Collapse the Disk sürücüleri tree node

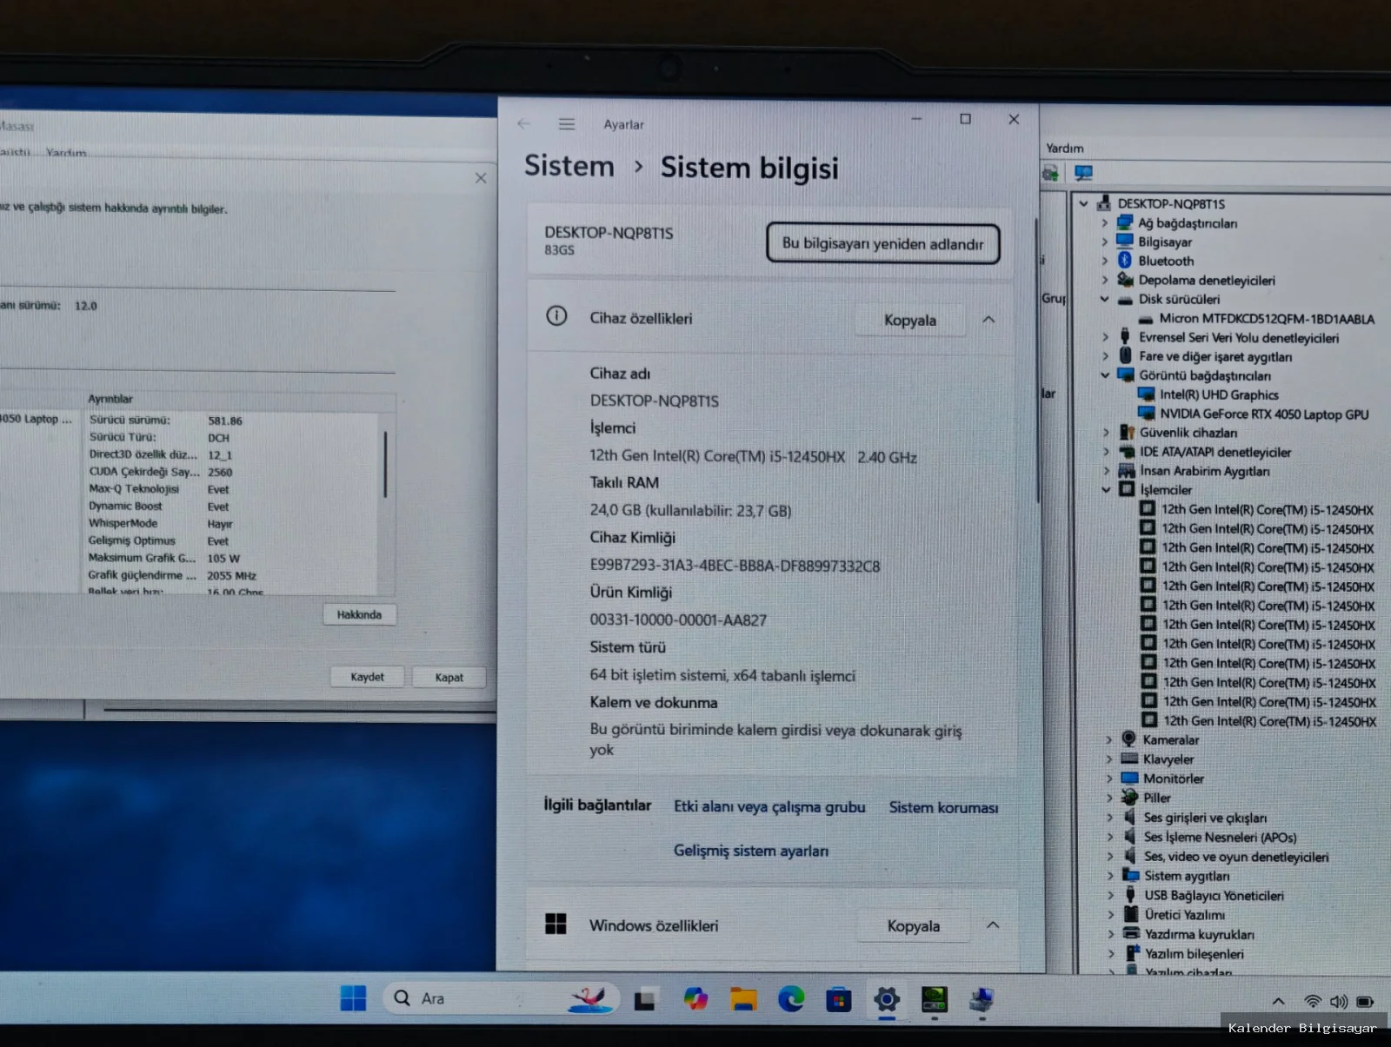click(1104, 299)
